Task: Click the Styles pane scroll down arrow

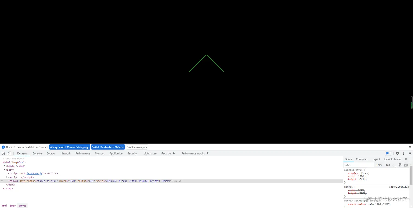Action: click(x=411, y=206)
